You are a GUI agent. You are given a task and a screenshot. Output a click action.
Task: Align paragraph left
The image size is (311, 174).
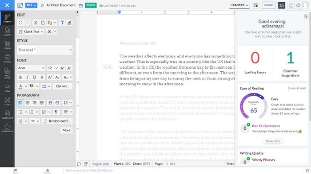[20, 103]
